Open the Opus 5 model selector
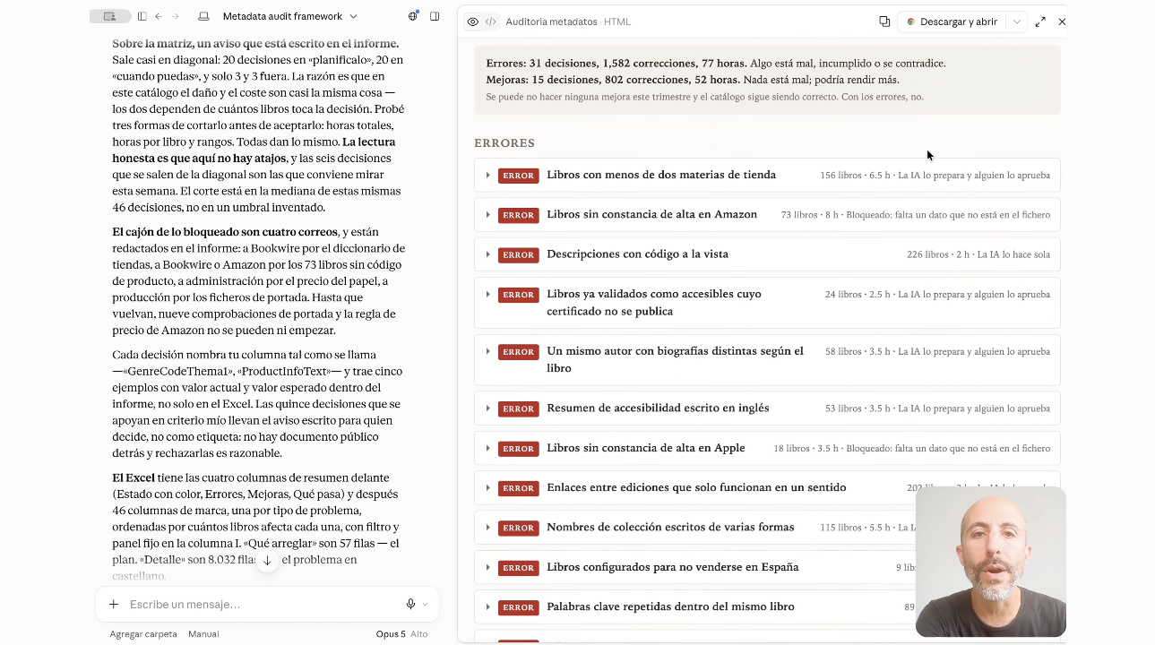Screen dimensions: 1155x645 coord(391,634)
